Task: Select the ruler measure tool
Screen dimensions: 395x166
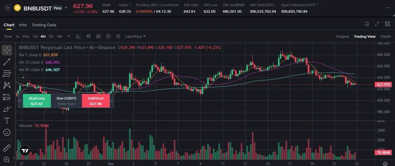Action: pyautogui.click(x=7, y=148)
